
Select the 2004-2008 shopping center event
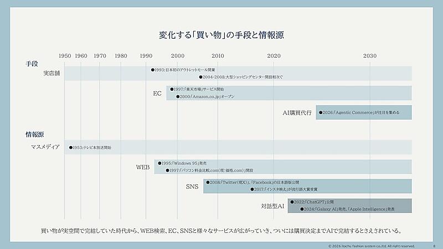241,77
